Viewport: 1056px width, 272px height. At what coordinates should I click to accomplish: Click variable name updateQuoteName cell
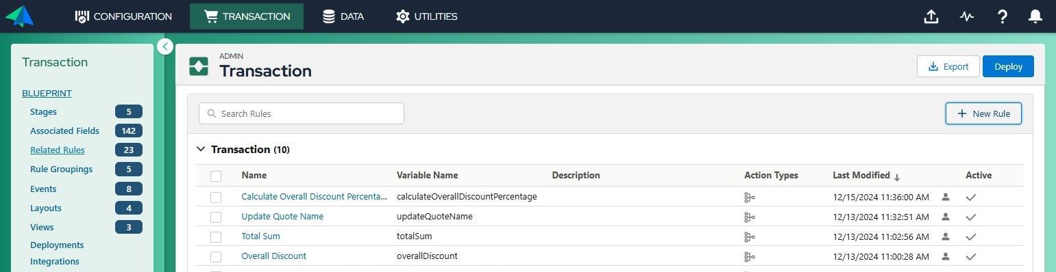pyautogui.click(x=434, y=216)
